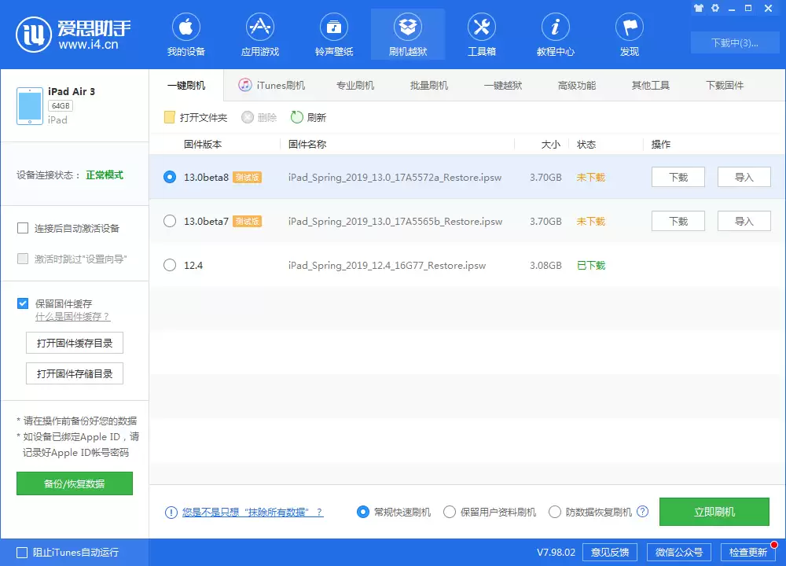Click iPad_Spring_2019_12.4_16G77_Restore.ipsw filename
The height and width of the screenshot is (566, 786).
point(387,265)
